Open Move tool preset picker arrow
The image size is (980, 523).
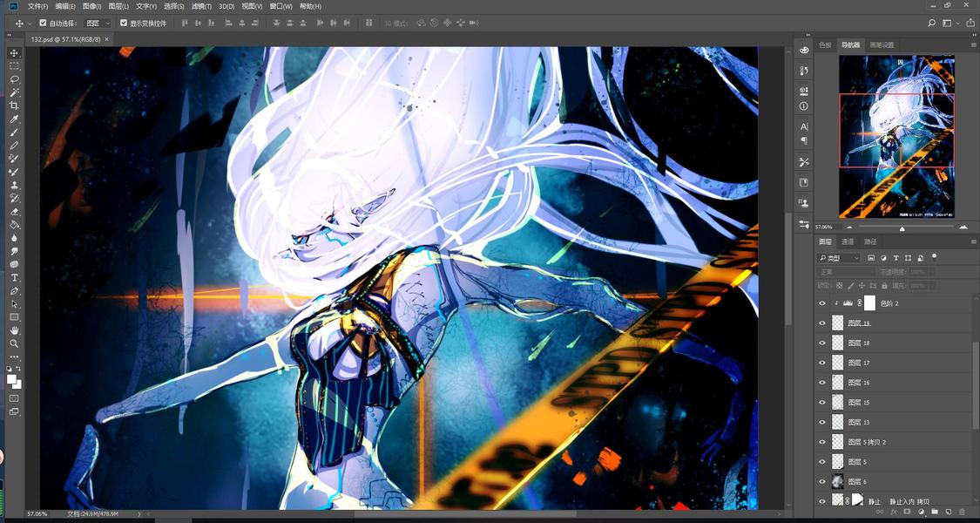tap(30, 24)
